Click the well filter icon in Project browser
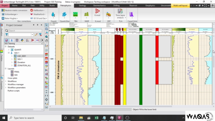The width and height of the screenshot is (215, 121). (x=12, y=40)
